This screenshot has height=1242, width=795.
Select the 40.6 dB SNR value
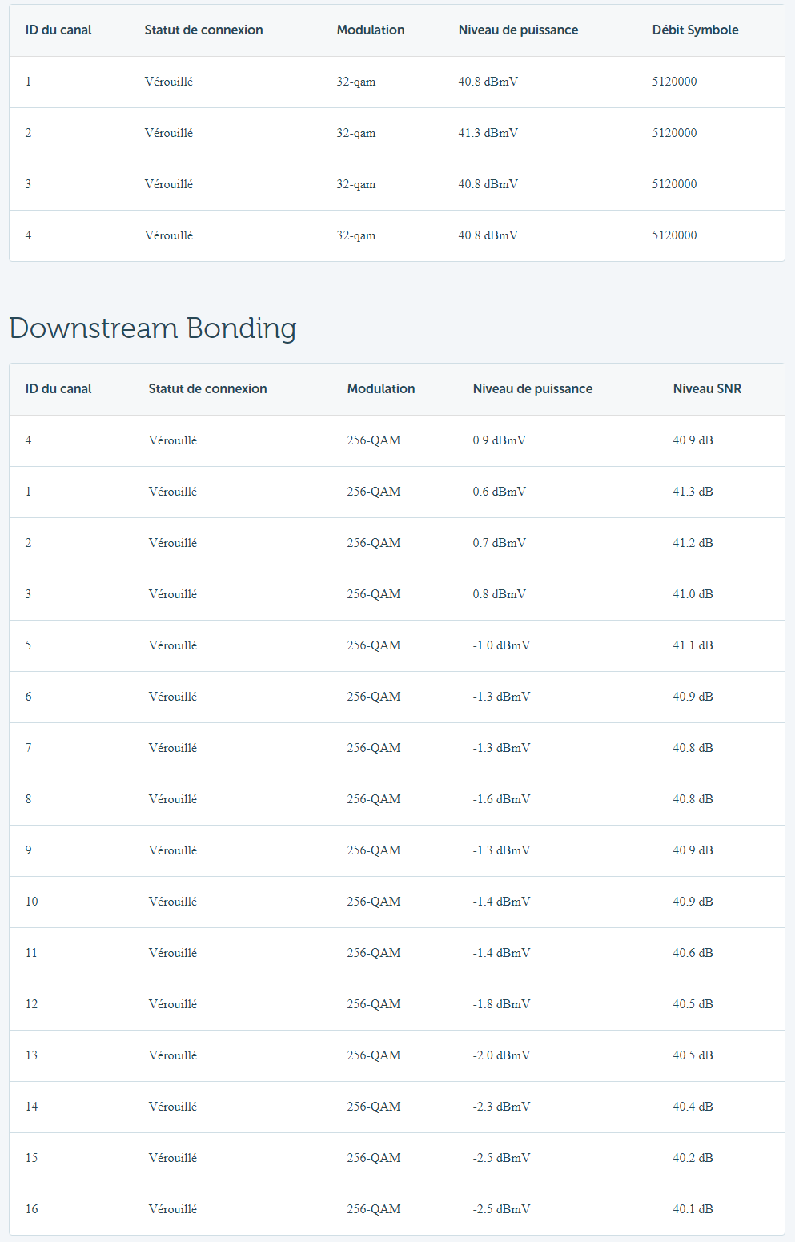click(693, 953)
